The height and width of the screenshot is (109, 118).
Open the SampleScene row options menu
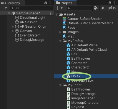[x=50, y=13]
